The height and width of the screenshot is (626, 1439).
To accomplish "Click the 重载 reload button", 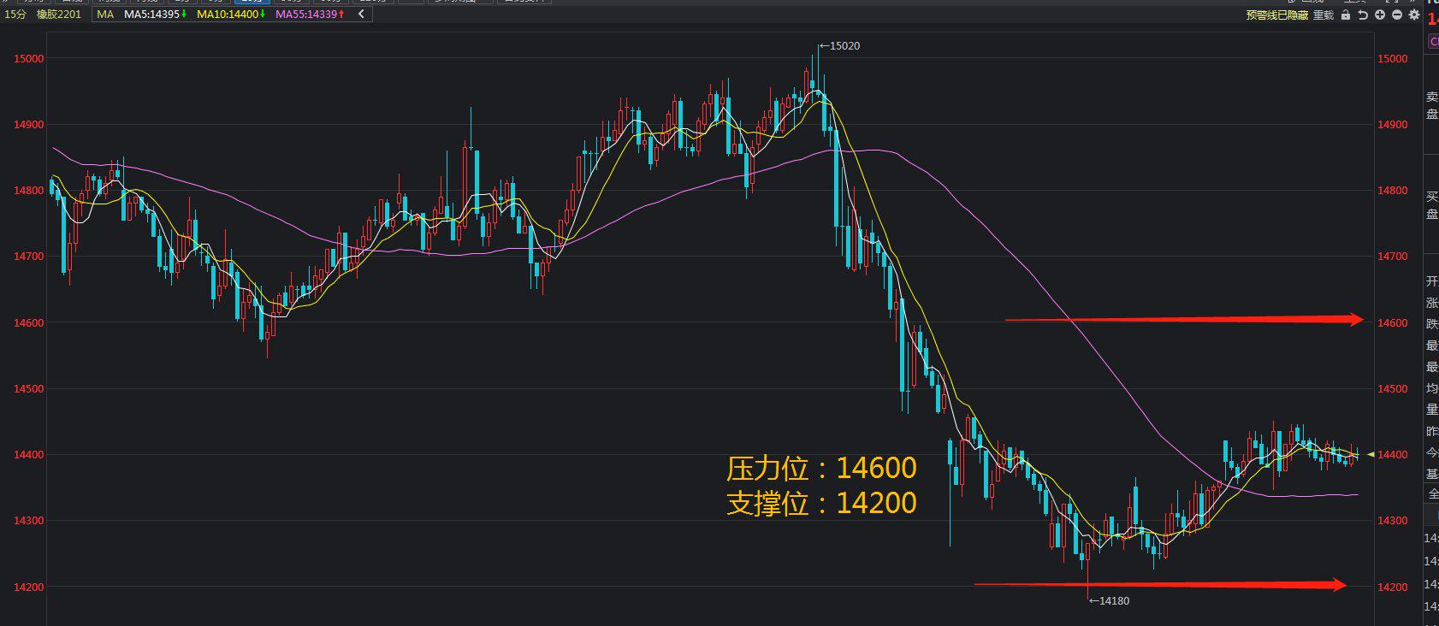I will pos(1324,15).
